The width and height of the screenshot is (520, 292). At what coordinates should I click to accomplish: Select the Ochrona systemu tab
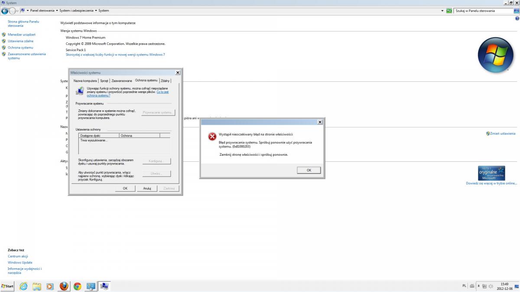146,80
